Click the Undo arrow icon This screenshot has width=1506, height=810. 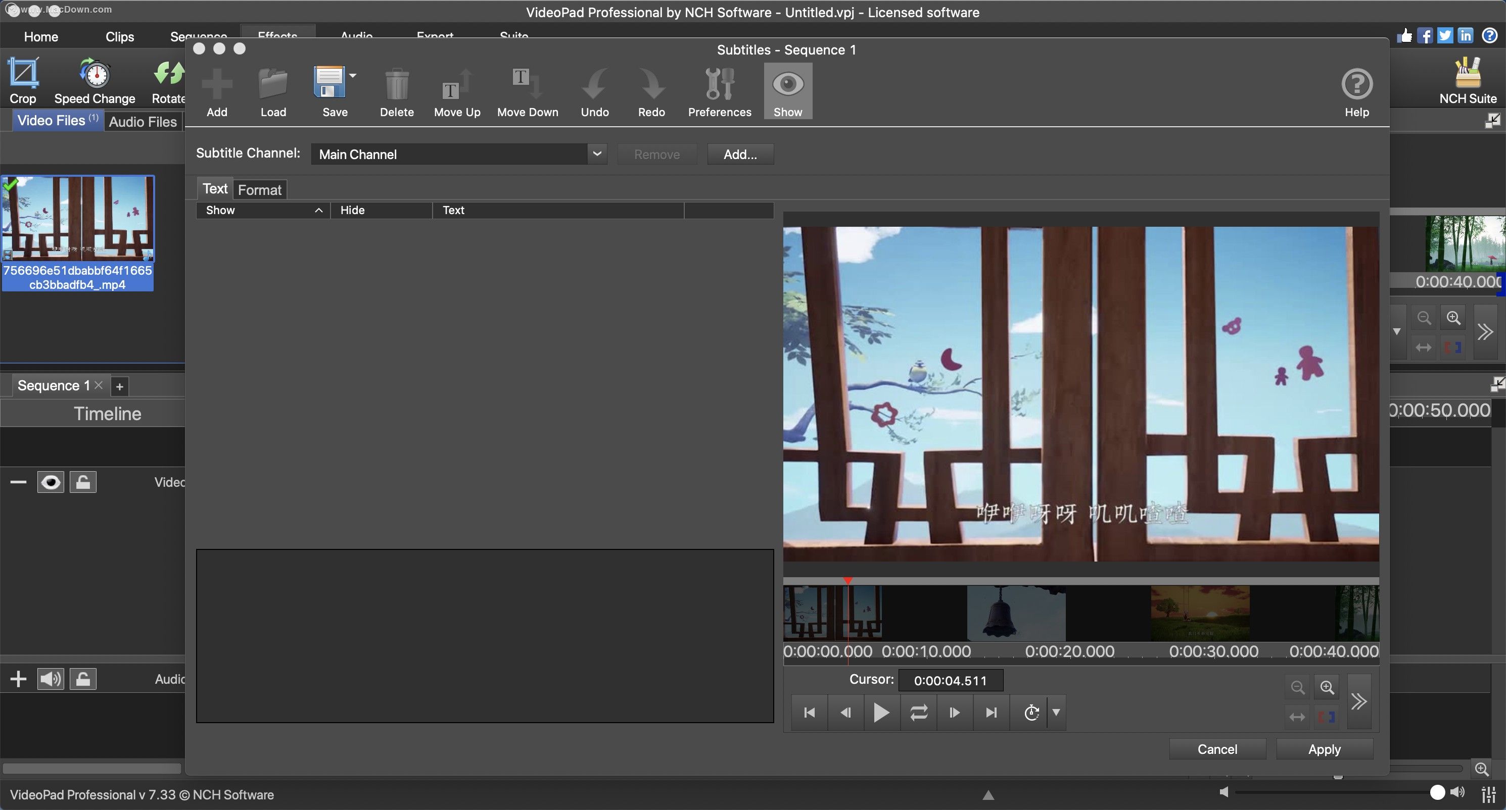pos(594,85)
